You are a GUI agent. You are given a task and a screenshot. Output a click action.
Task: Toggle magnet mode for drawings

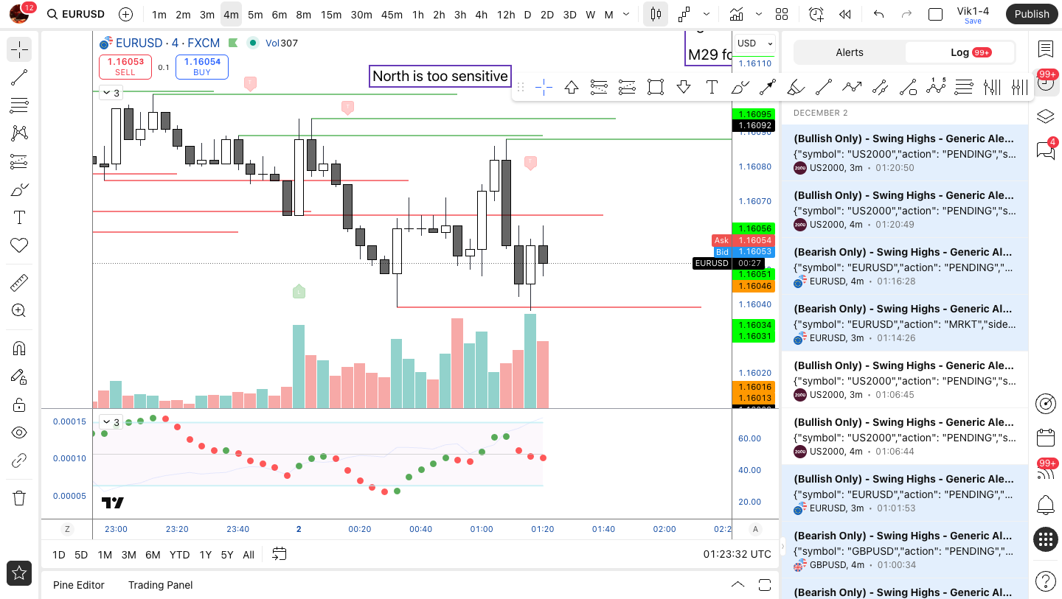click(19, 348)
